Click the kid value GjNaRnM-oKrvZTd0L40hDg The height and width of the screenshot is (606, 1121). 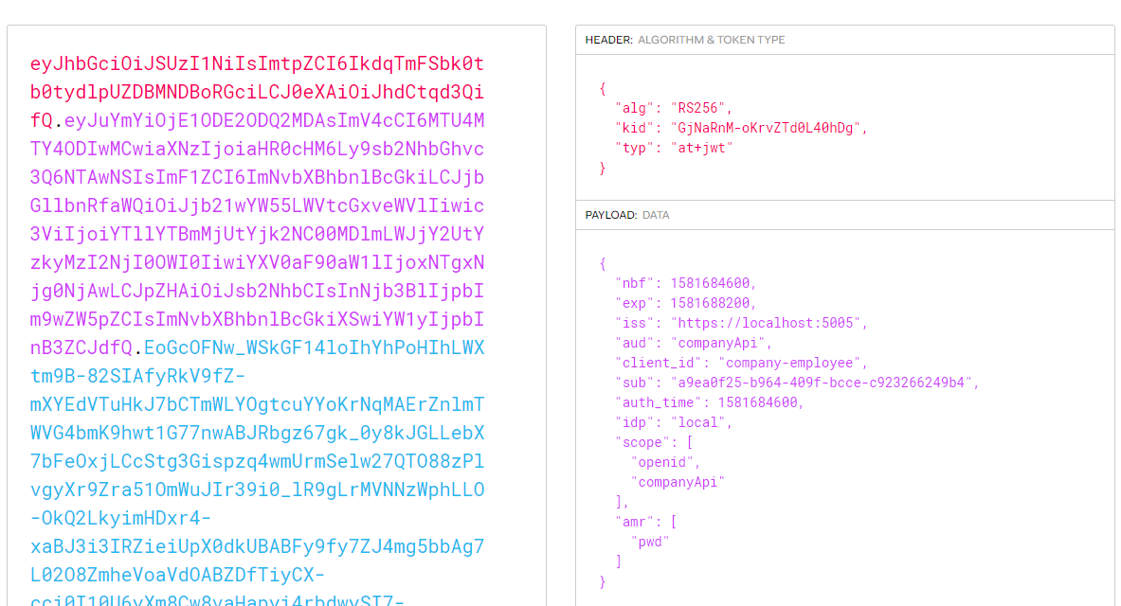pyautogui.click(x=768, y=128)
